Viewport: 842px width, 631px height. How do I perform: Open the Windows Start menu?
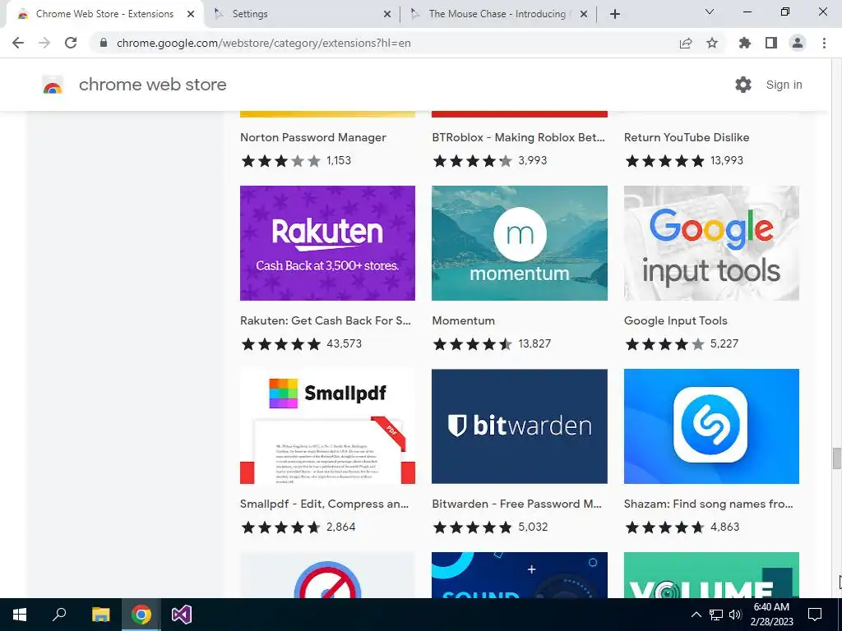pos(20,615)
